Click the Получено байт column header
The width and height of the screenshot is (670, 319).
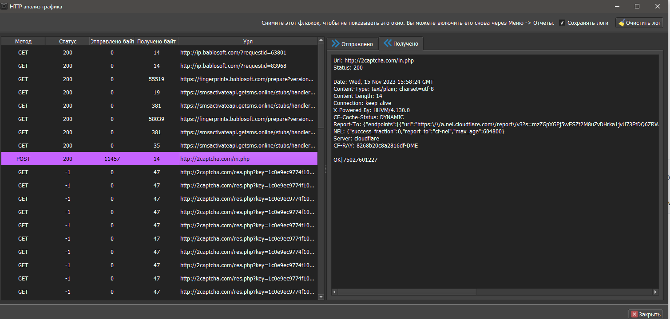click(156, 41)
